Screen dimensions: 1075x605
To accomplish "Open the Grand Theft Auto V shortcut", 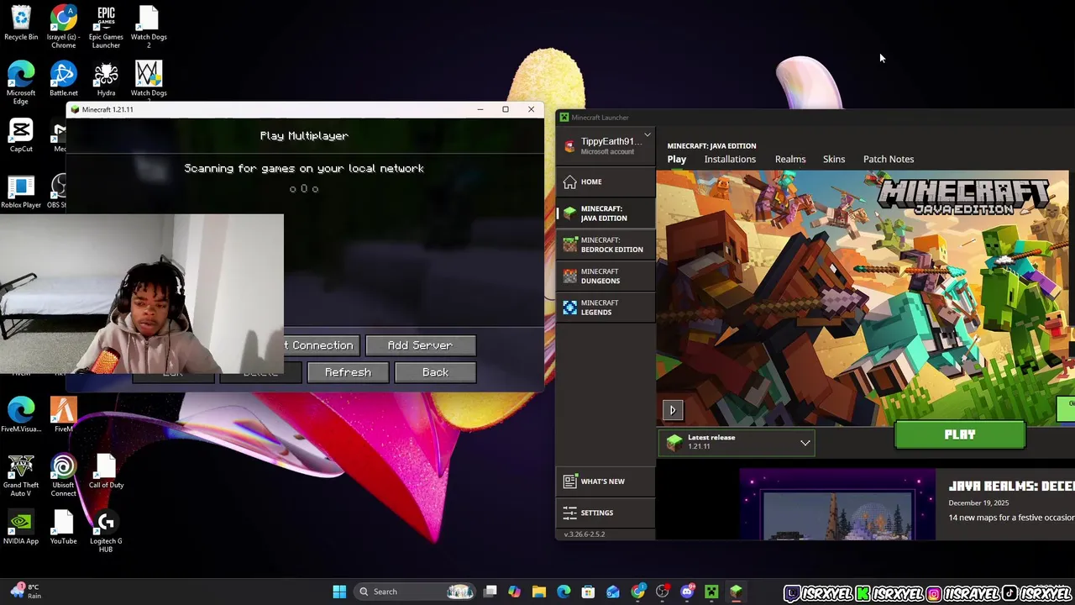I will (x=21, y=475).
